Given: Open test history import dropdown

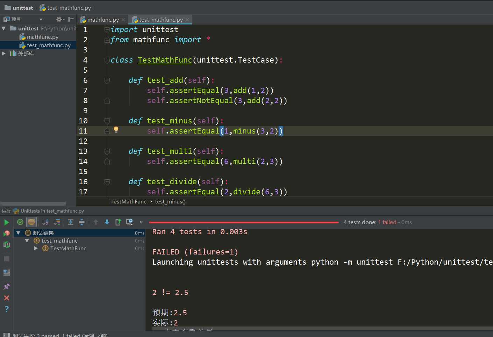Looking at the screenshot, I should [x=129, y=222].
